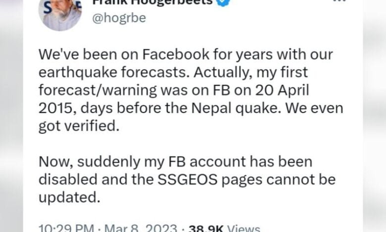Click the Mar 8, 2023 date
The image size is (386, 232).
click(144, 228)
